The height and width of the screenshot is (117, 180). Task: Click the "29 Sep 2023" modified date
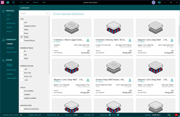[x=169, y=93]
